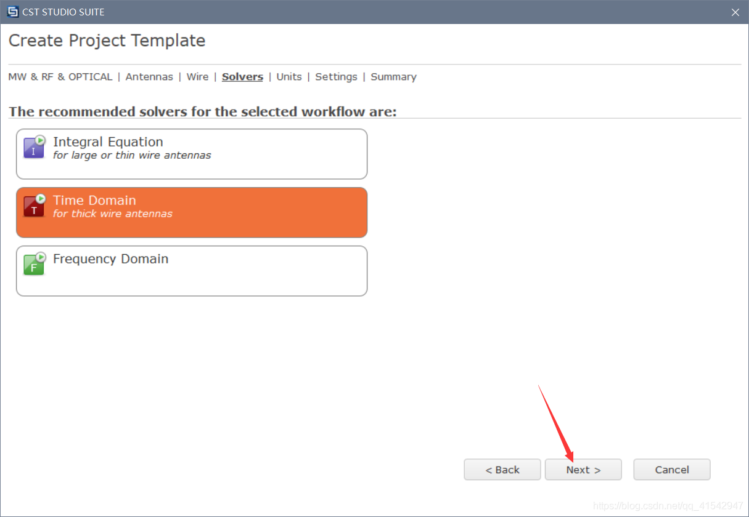Screen dimensions: 749x517
Task: Jump to the Units step
Action: point(289,77)
